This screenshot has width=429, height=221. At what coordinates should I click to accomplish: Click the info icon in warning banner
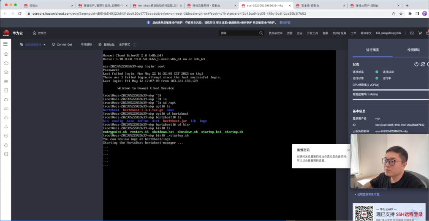(x=148, y=22)
